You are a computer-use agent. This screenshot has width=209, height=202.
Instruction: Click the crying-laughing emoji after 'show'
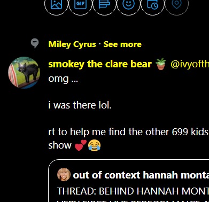95,145
